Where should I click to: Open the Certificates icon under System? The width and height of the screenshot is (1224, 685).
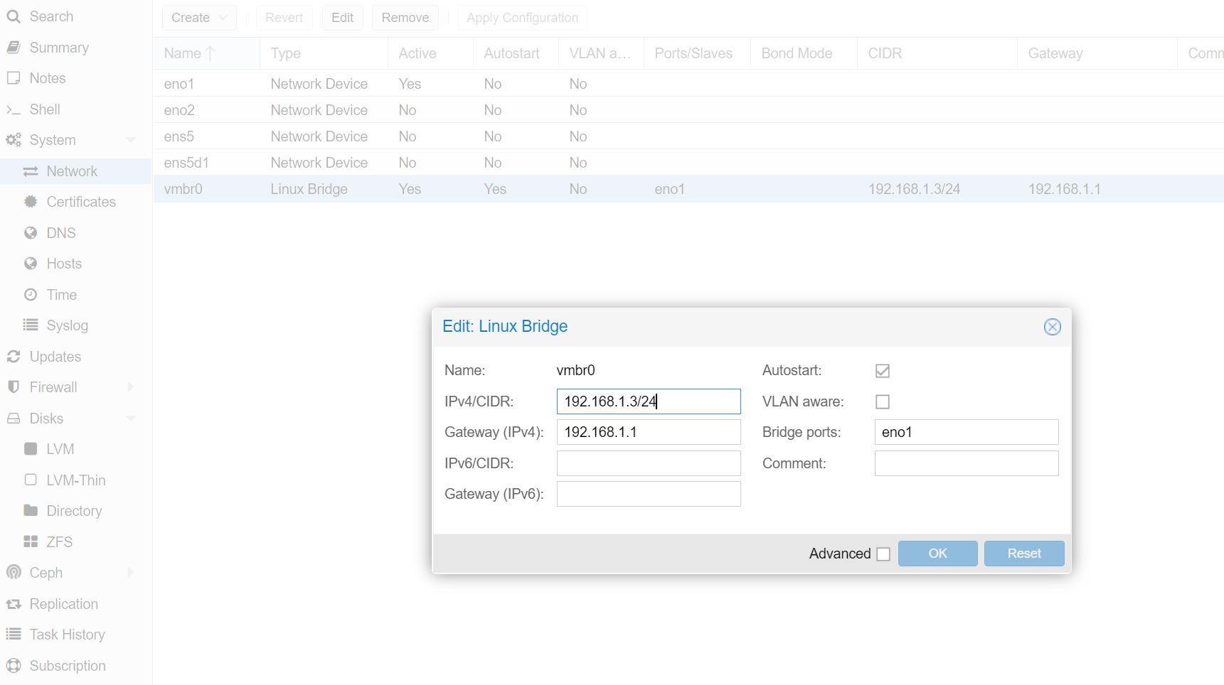[x=30, y=202]
